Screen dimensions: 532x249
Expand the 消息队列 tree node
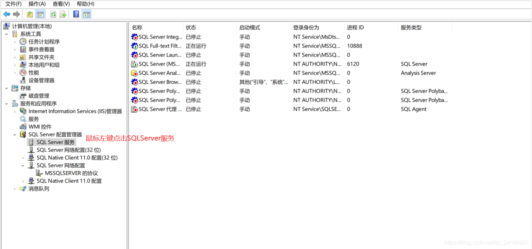pos(15,189)
